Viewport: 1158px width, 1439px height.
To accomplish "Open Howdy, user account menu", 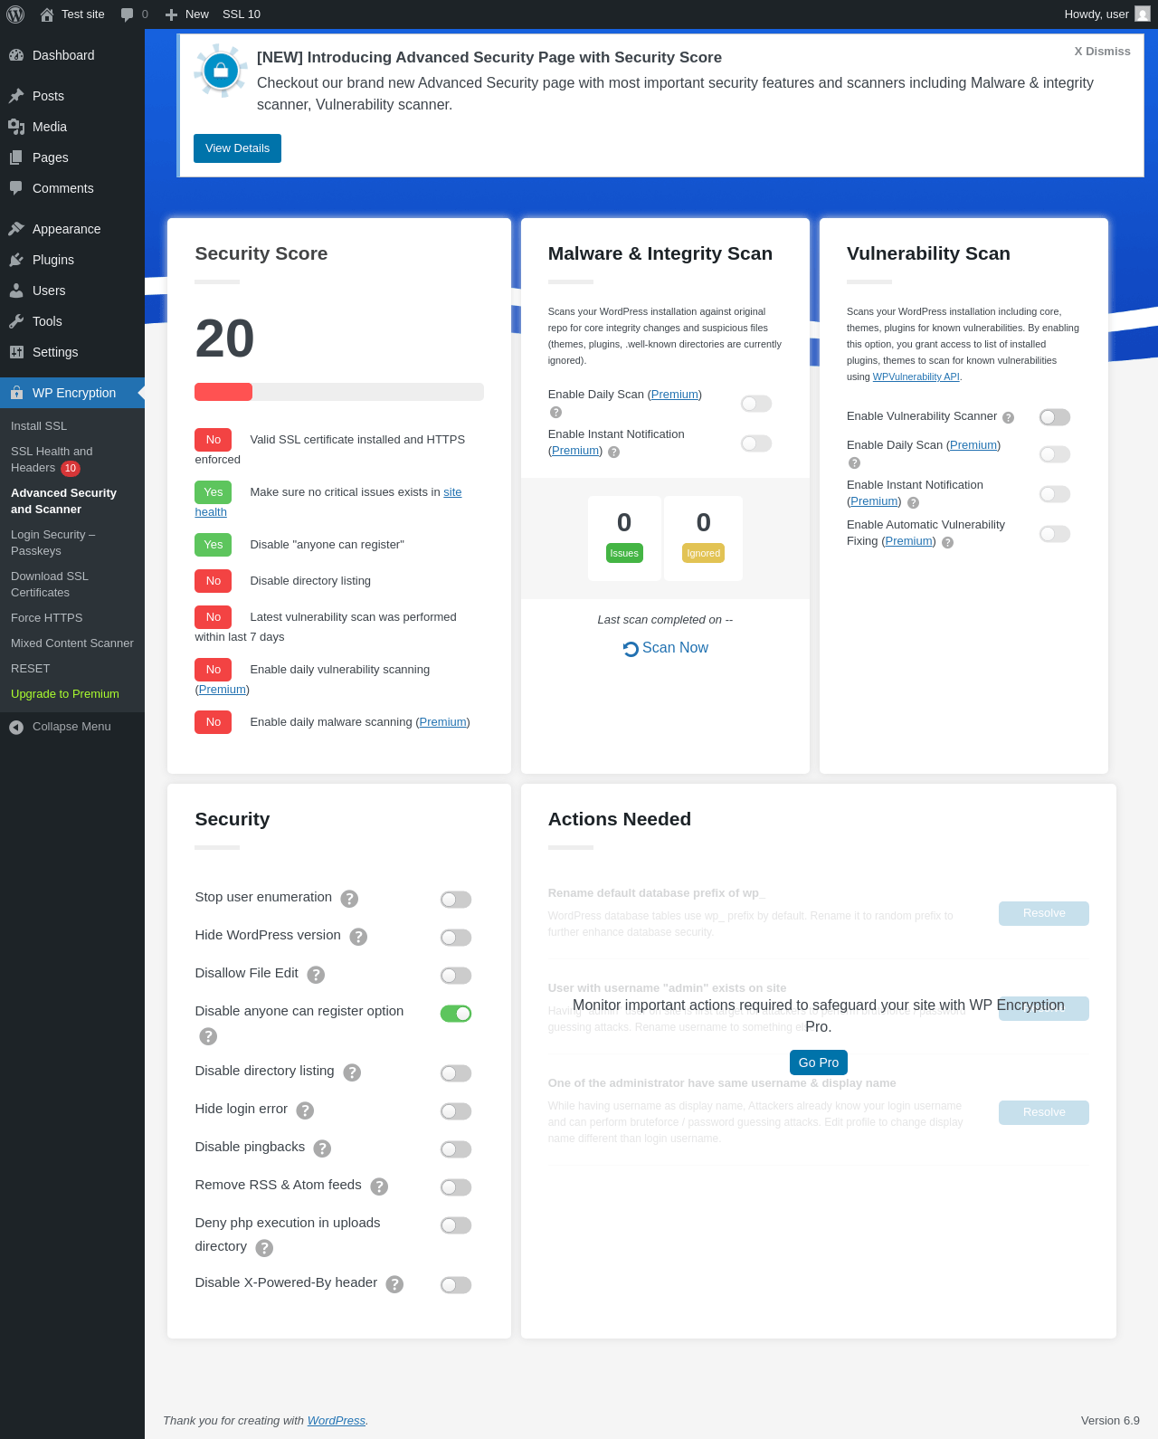I will [1106, 14].
